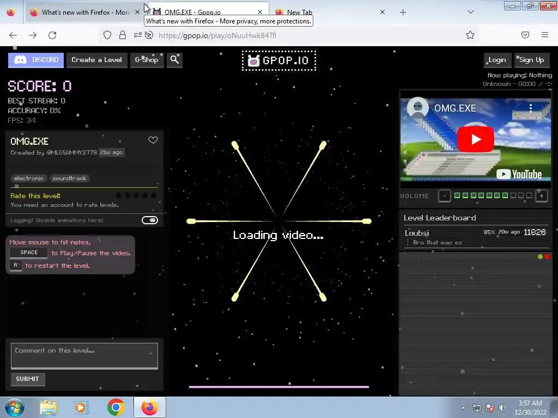Image resolution: width=558 pixels, height=418 pixels.
Task: Favorite the OMG.EXE level with heart icon
Action: [x=153, y=140]
